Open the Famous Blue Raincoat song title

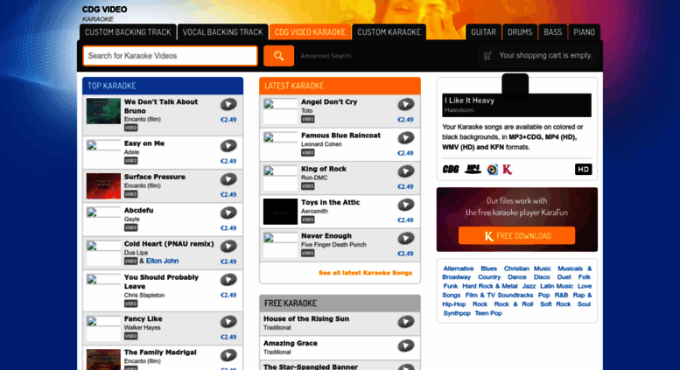[340, 136]
